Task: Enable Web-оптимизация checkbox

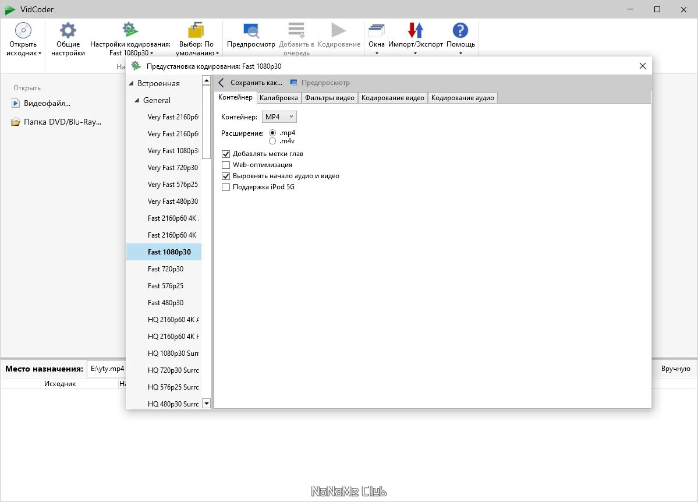Action: pos(226,165)
